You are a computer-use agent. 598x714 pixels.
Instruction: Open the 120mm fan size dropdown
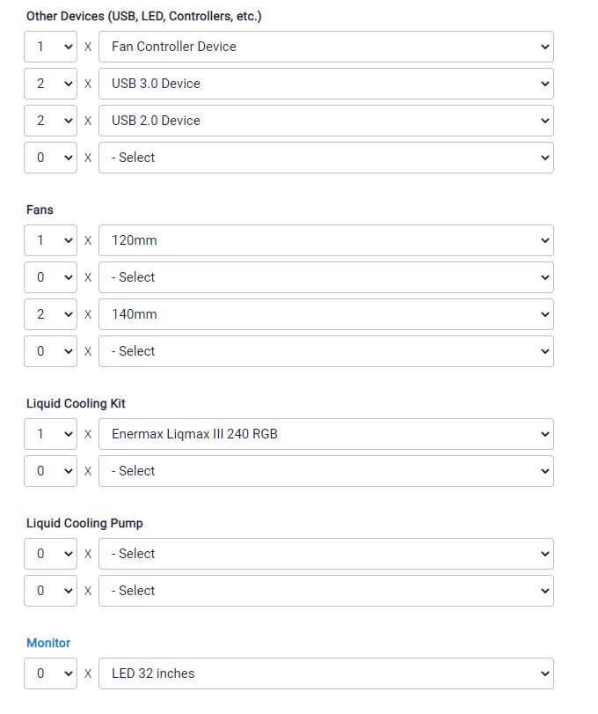[x=325, y=240]
